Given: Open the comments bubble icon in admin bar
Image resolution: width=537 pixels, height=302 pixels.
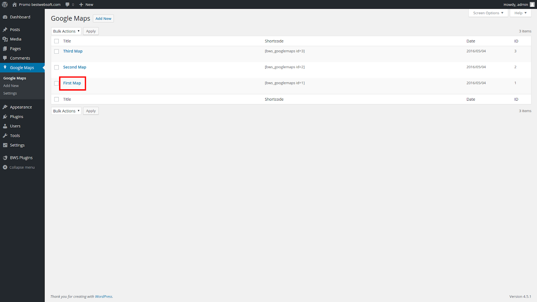Looking at the screenshot, I should [67, 5].
